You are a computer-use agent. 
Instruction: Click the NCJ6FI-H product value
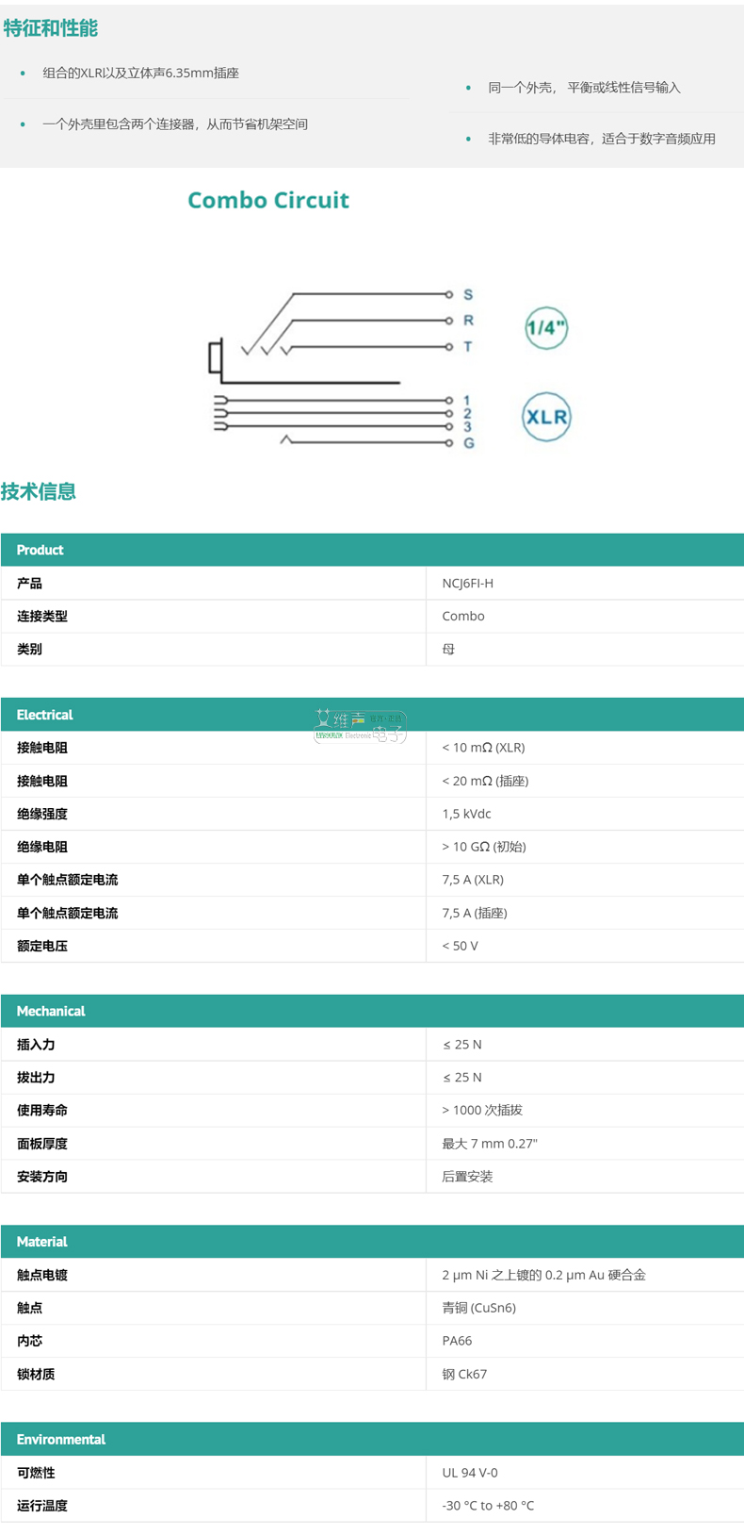point(468,583)
